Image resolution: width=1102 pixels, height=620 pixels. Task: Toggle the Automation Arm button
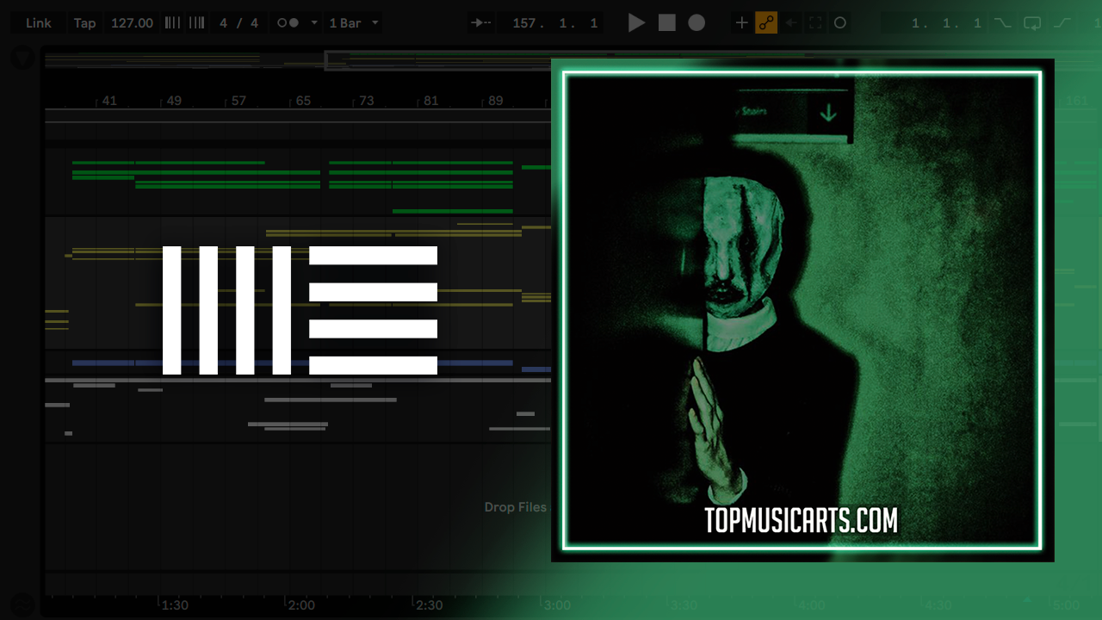766,23
